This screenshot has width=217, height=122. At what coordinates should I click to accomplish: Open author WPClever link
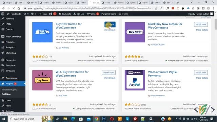click(x=63, y=96)
